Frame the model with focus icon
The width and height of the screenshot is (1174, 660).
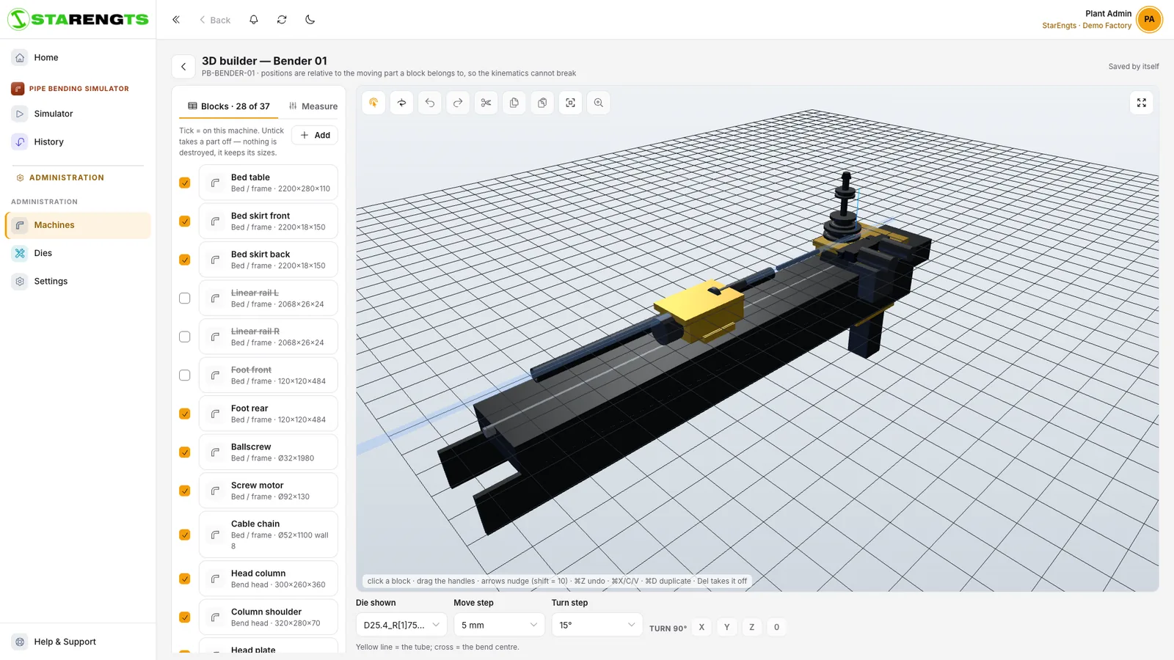[x=570, y=103]
